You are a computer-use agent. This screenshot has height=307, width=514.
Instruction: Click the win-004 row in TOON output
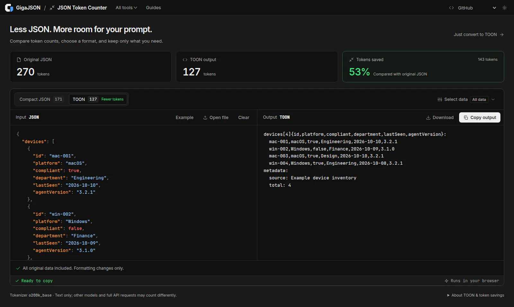pos(336,163)
